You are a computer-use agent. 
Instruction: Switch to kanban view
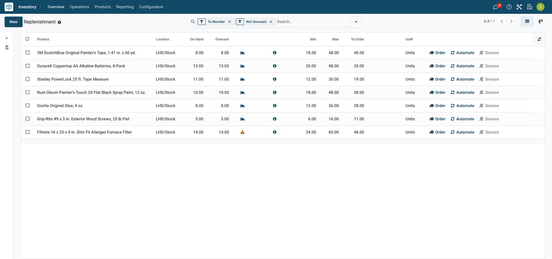[x=541, y=21]
